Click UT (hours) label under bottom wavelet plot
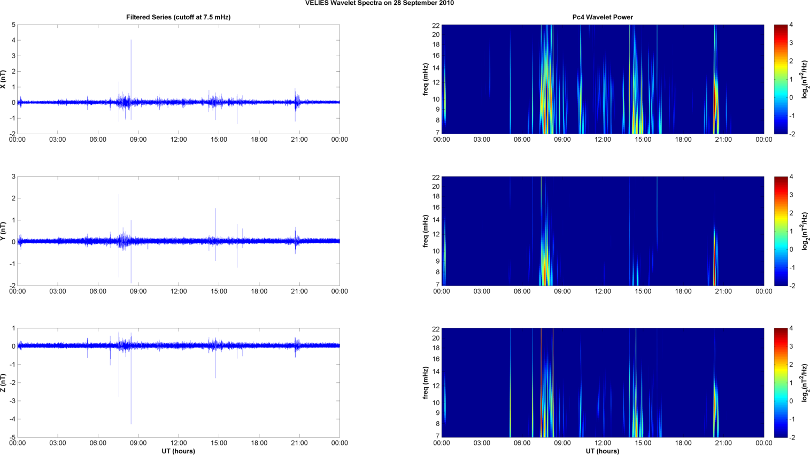The width and height of the screenshot is (810, 455). pyautogui.click(x=603, y=451)
